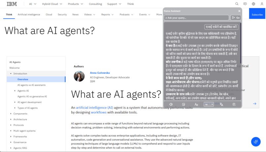This screenshot has width=266, height=152.
Task: Open the Anna Gutowska author link
Action: [x=100, y=73]
